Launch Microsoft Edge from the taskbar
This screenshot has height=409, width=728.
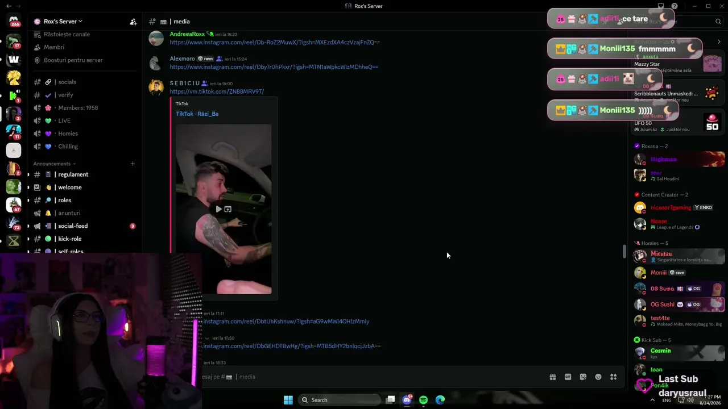click(440, 400)
